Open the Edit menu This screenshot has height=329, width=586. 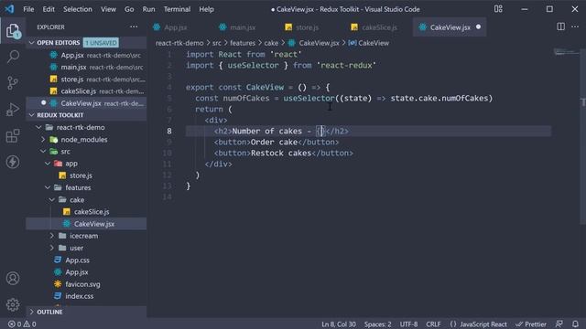49,9
